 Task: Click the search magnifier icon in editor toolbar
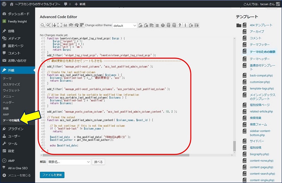(x=43, y=25)
